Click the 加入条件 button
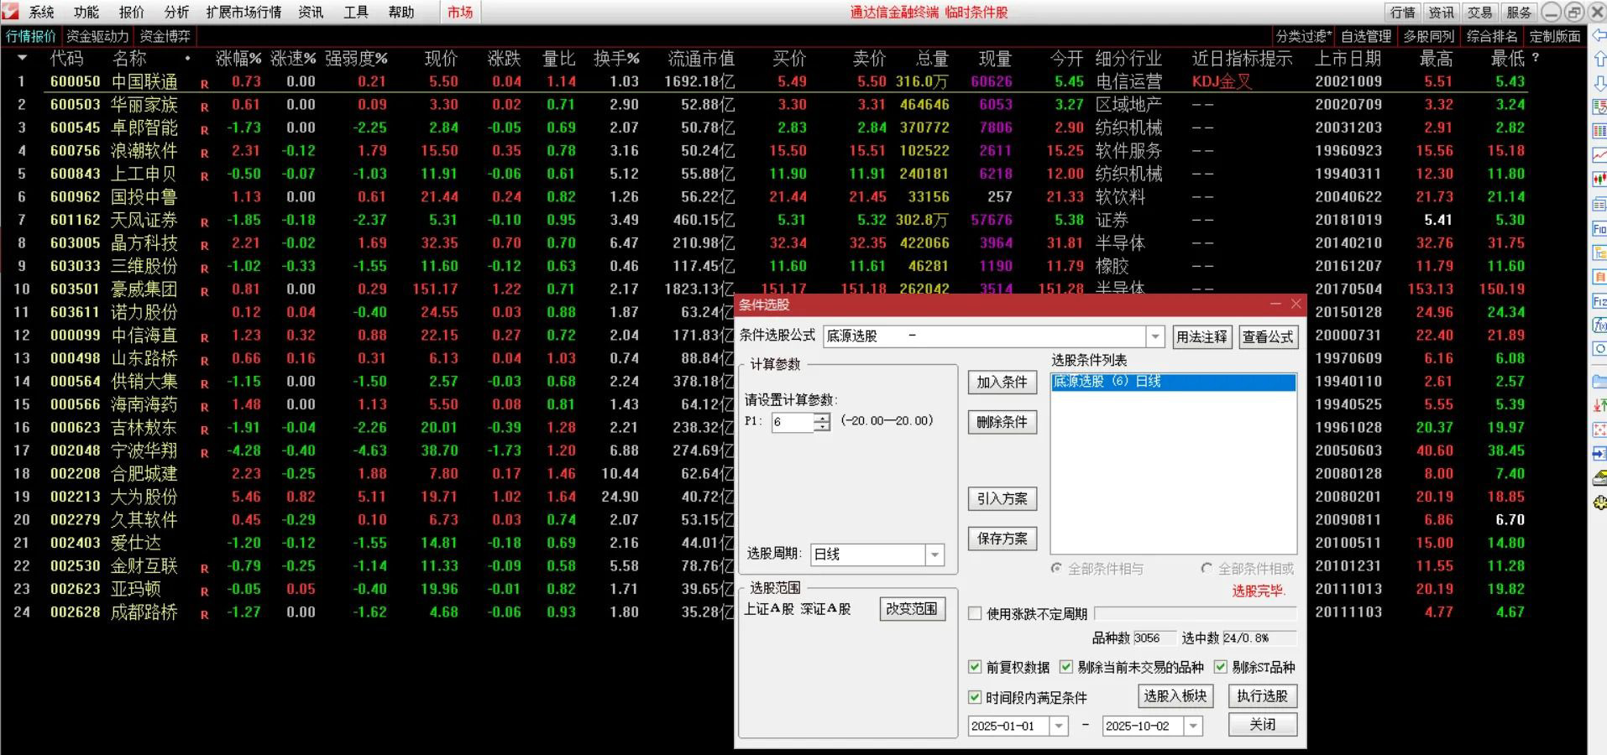This screenshot has height=755, width=1607. [1002, 383]
